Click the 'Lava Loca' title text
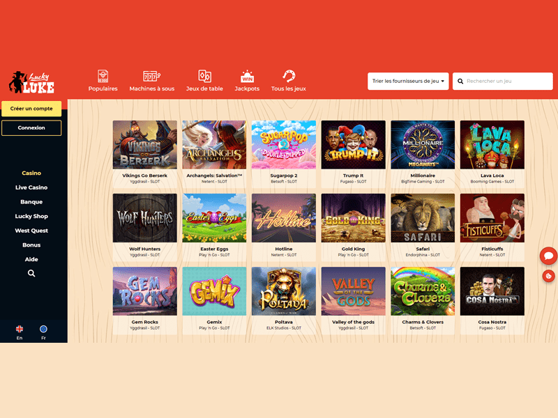This screenshot has height=418, width=558. (492, 176)
